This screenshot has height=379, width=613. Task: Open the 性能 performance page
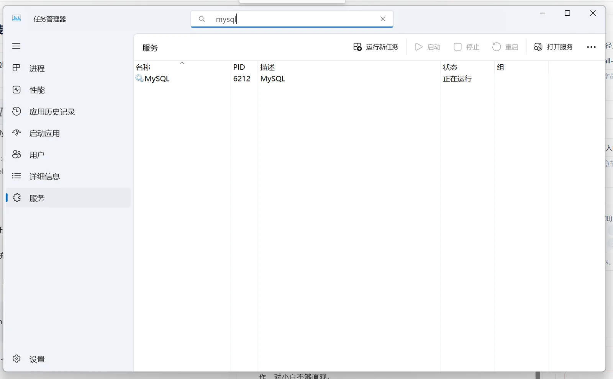[x=68, y=90]
